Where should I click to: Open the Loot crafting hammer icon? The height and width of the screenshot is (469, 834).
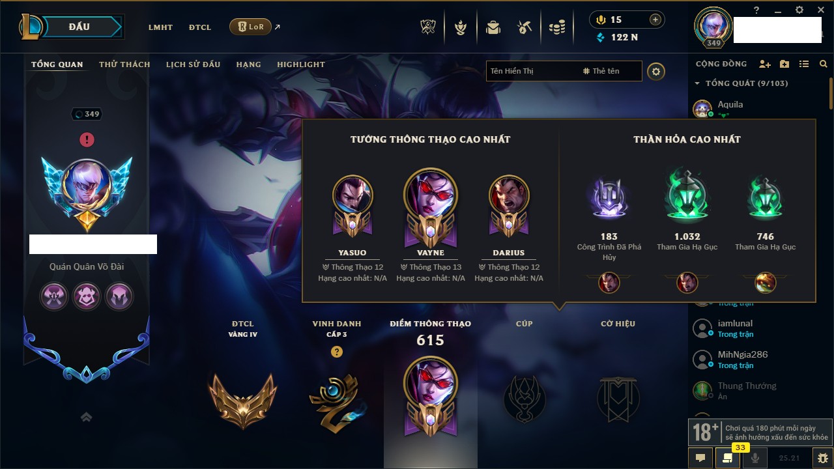(x=525, y=27)
